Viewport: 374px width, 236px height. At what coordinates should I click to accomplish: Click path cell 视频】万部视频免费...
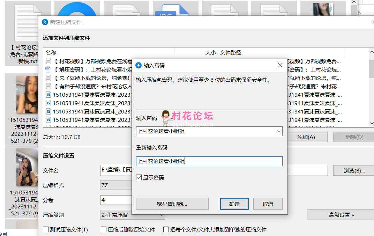[x=314, y=61]
